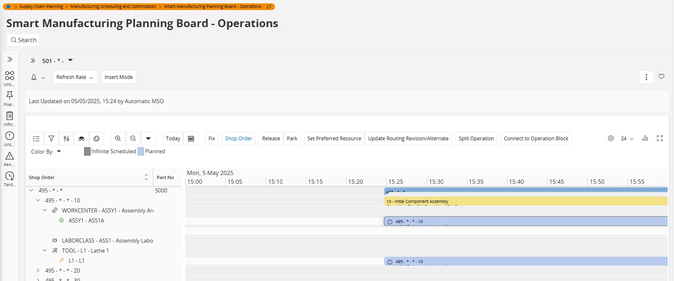Go to Supply Chain Planning breadcrumb

tap(41, 7)
